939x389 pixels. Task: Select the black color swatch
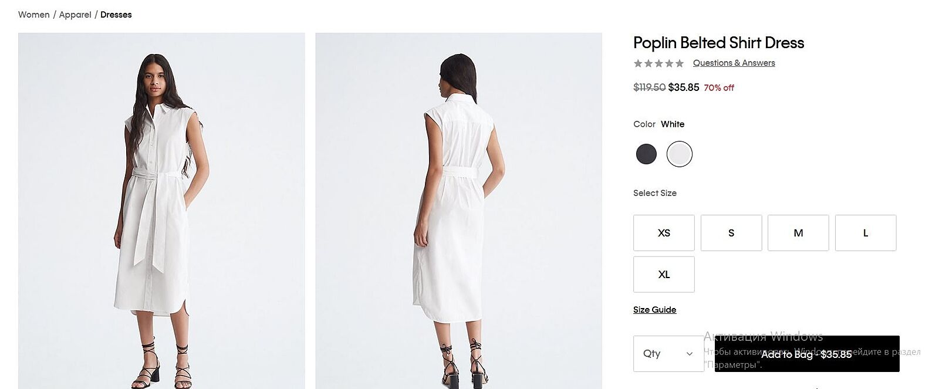(646, 154)
